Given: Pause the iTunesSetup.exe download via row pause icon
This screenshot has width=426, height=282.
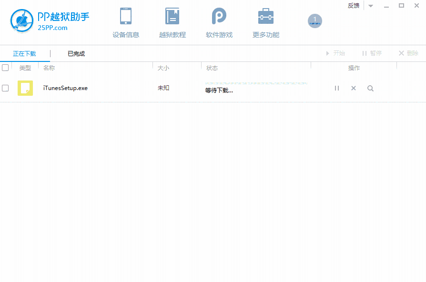Looking at the screenshot, I should pyautogui.click(x=337, y=88).
